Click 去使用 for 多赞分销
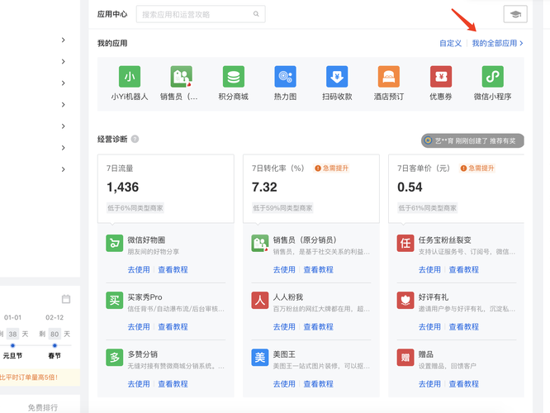 coord(139,384)
